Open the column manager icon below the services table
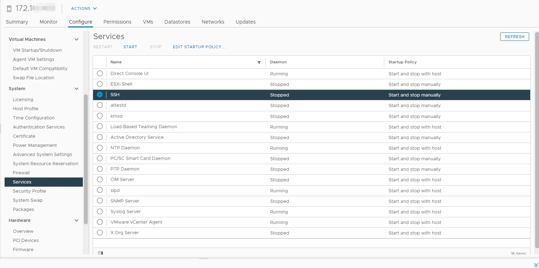 pyautogui.click(x=100, y=253)
